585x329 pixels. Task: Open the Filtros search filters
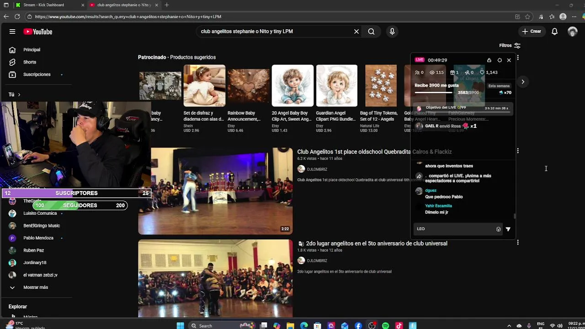pyautogui.click(x=510, y=46)
